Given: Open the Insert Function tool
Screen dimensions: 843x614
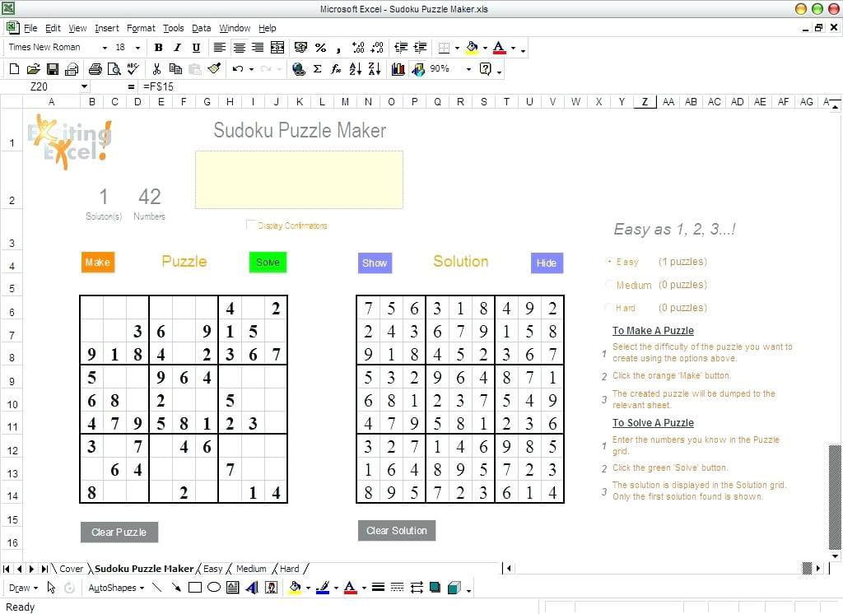Looking at the screenshot, I should pos(336,68).
